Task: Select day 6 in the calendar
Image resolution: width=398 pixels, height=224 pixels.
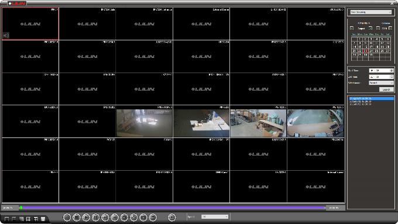Action: coord(388,39)
